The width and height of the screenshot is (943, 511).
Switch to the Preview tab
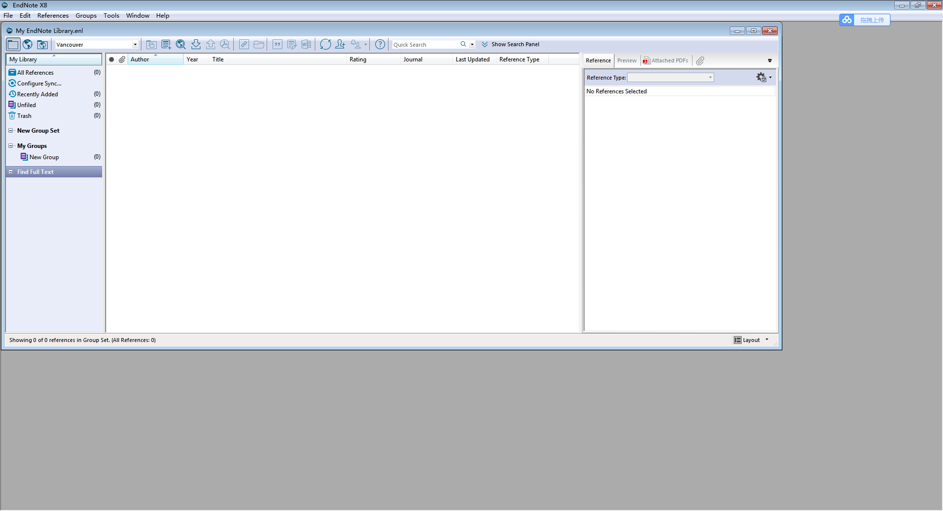627,60
